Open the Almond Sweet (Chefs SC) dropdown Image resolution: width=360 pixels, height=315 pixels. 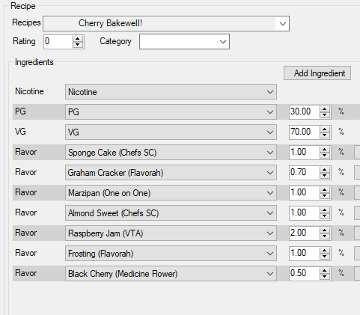(171, 213)
